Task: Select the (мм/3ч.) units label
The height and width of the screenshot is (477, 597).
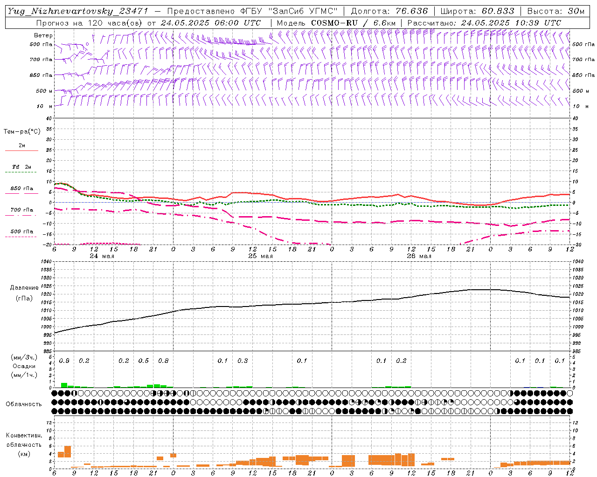Action: [x=24, y=357]
